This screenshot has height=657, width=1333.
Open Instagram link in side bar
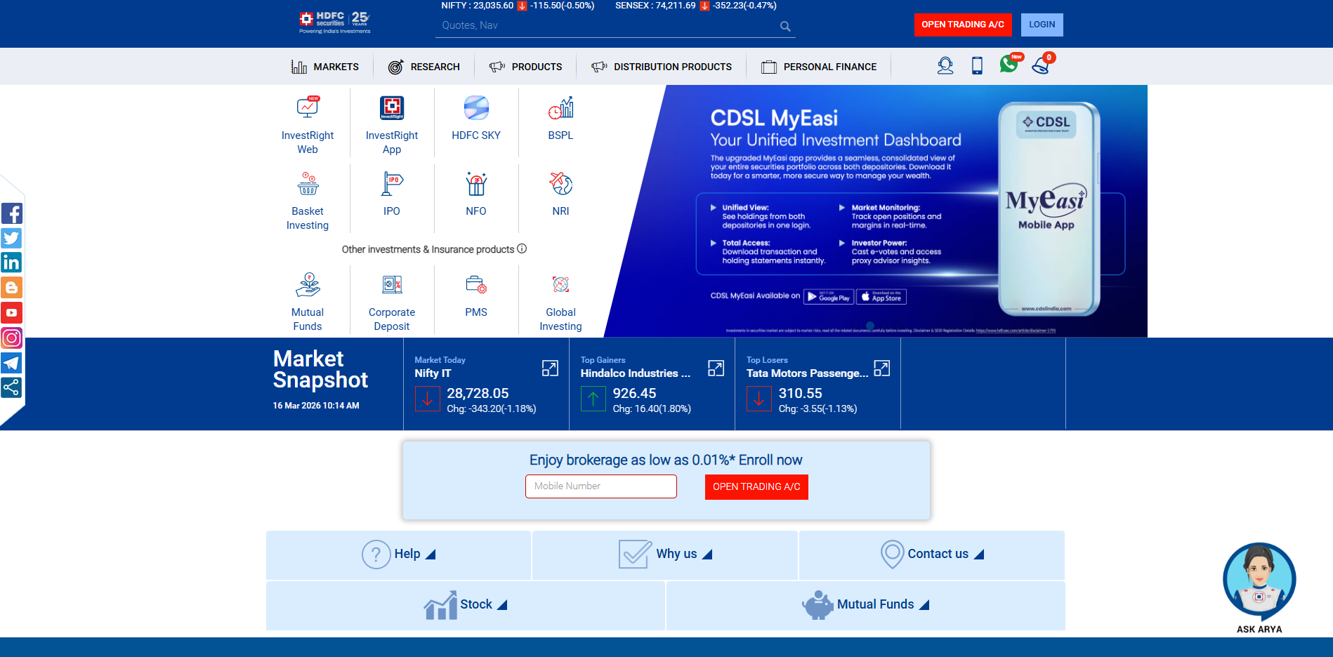(x=12, y=338)
